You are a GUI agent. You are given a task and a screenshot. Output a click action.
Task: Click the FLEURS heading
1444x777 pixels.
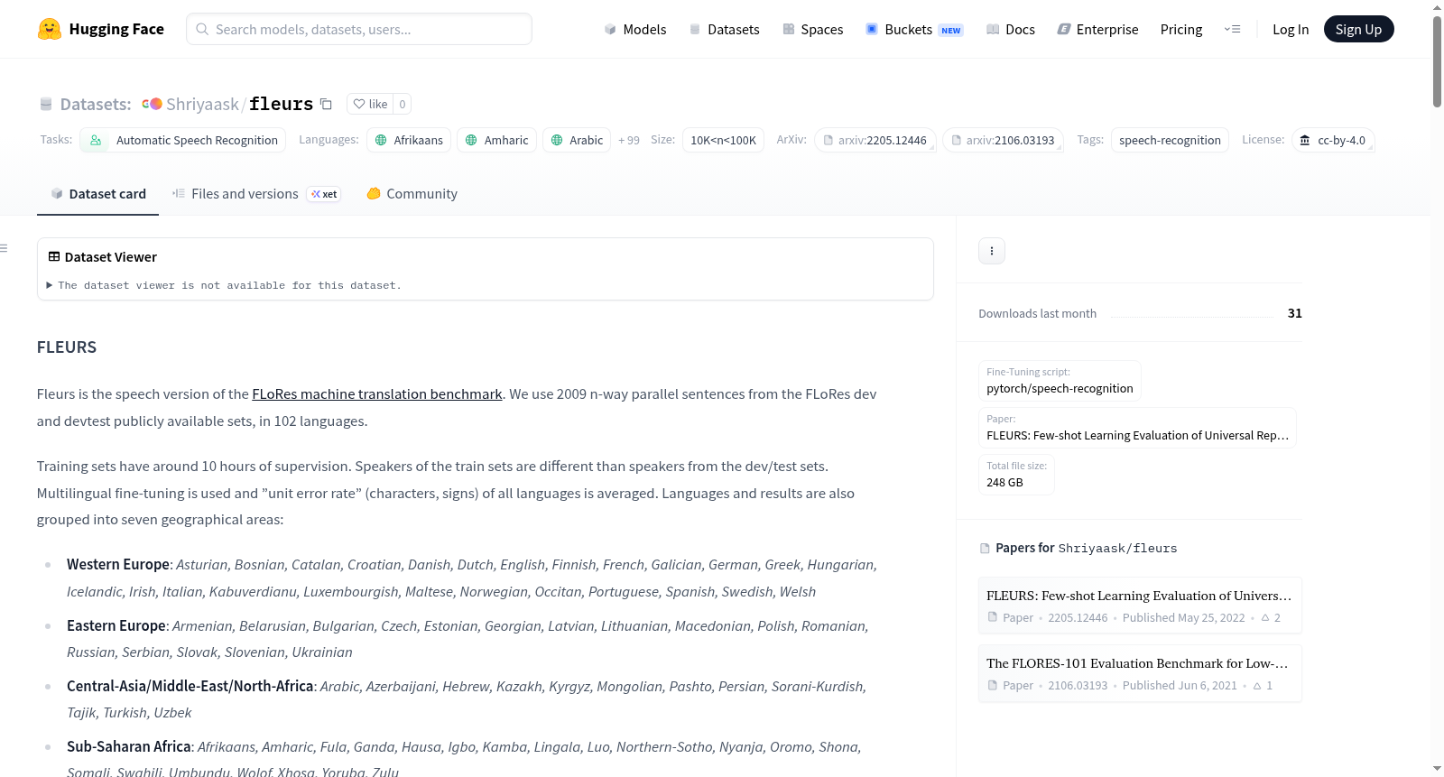(67, 347)
